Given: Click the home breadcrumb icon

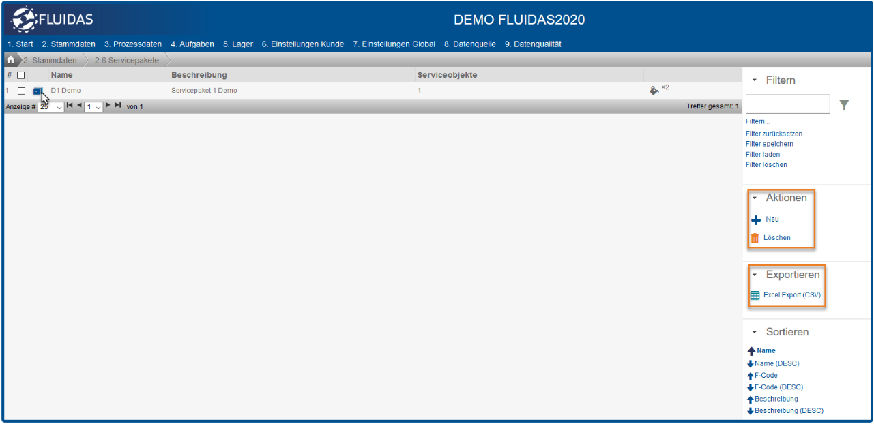Looking at the screenshot, I should pyautogui.click(x=11, y=60).
